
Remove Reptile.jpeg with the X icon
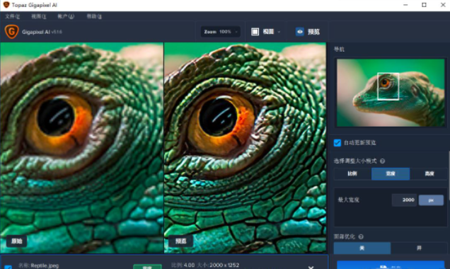[311, 268]
